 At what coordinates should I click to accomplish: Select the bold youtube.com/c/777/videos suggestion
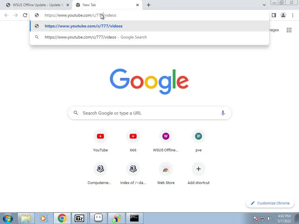pyautogui.click(x=149, y=26)
